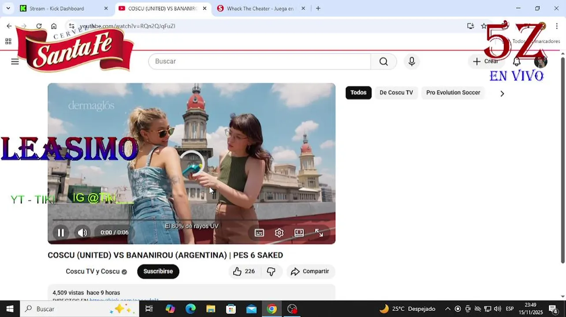Select the Todos filter chip
Image resolution: width=566 pixels, height=317 pixels.
click(358, 92)
